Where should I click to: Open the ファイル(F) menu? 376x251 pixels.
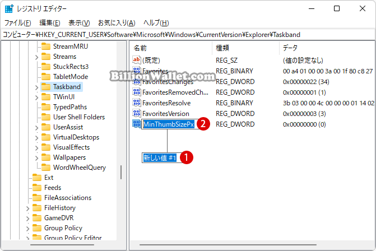click(x=18, y=23)
